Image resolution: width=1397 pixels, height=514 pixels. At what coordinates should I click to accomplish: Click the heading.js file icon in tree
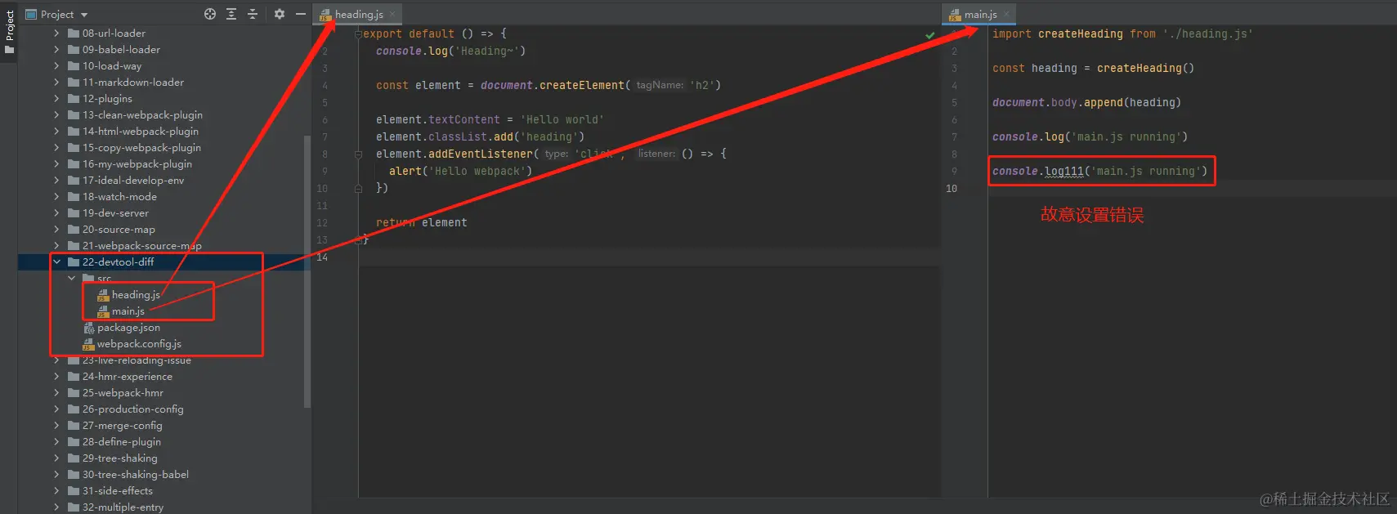coord(103,295)
